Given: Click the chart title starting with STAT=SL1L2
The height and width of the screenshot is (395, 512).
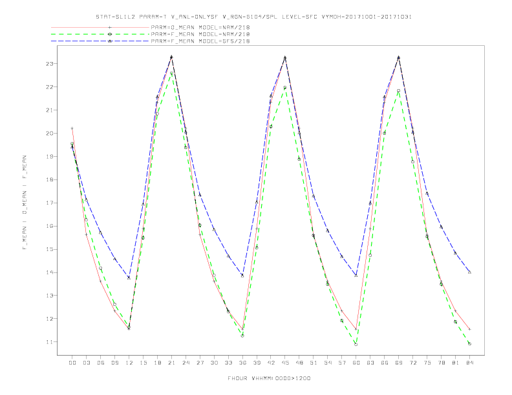Looking at the screenshot, I should point(253,17).
